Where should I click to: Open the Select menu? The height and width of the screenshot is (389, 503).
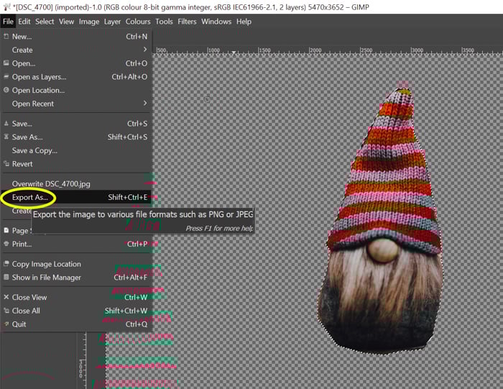(45, 22)
